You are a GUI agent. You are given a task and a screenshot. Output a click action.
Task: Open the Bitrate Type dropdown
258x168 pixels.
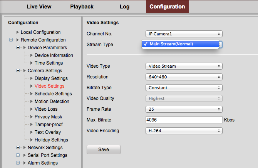pos(184,88)
